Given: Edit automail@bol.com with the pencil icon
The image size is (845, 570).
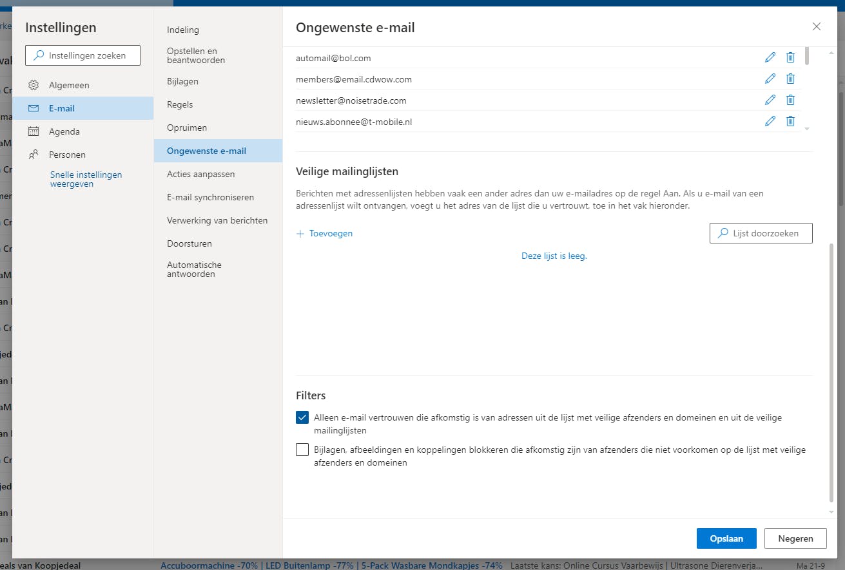Looking at the screenshot, I should click(x=770, y=57).
